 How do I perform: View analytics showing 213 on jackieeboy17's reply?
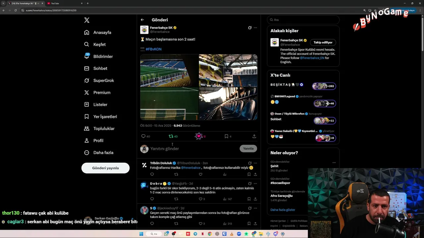pos(227,223)
